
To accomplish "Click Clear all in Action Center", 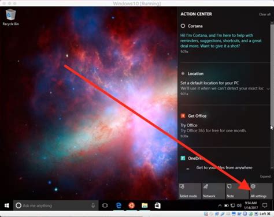I will [265, 14].
